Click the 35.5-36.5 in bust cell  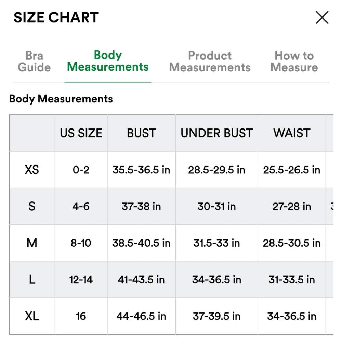141,170
